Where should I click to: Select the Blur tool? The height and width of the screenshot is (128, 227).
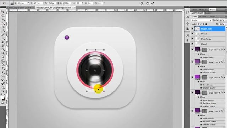3,57
